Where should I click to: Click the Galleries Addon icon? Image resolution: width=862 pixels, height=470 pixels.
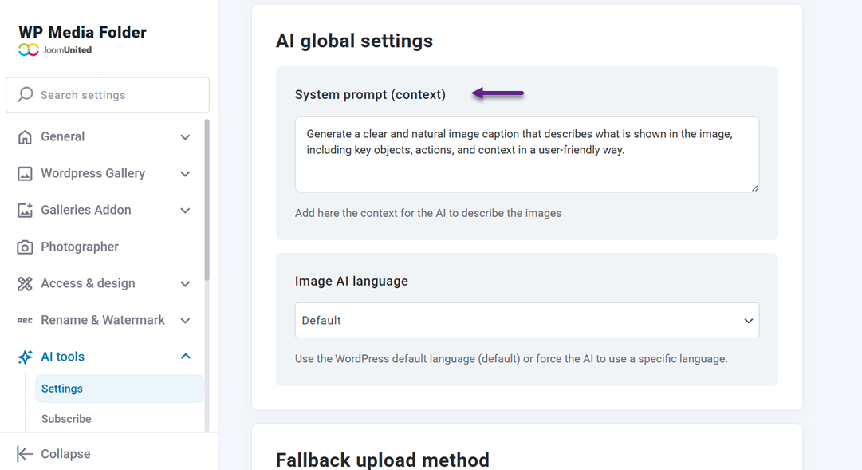(25, 210)
